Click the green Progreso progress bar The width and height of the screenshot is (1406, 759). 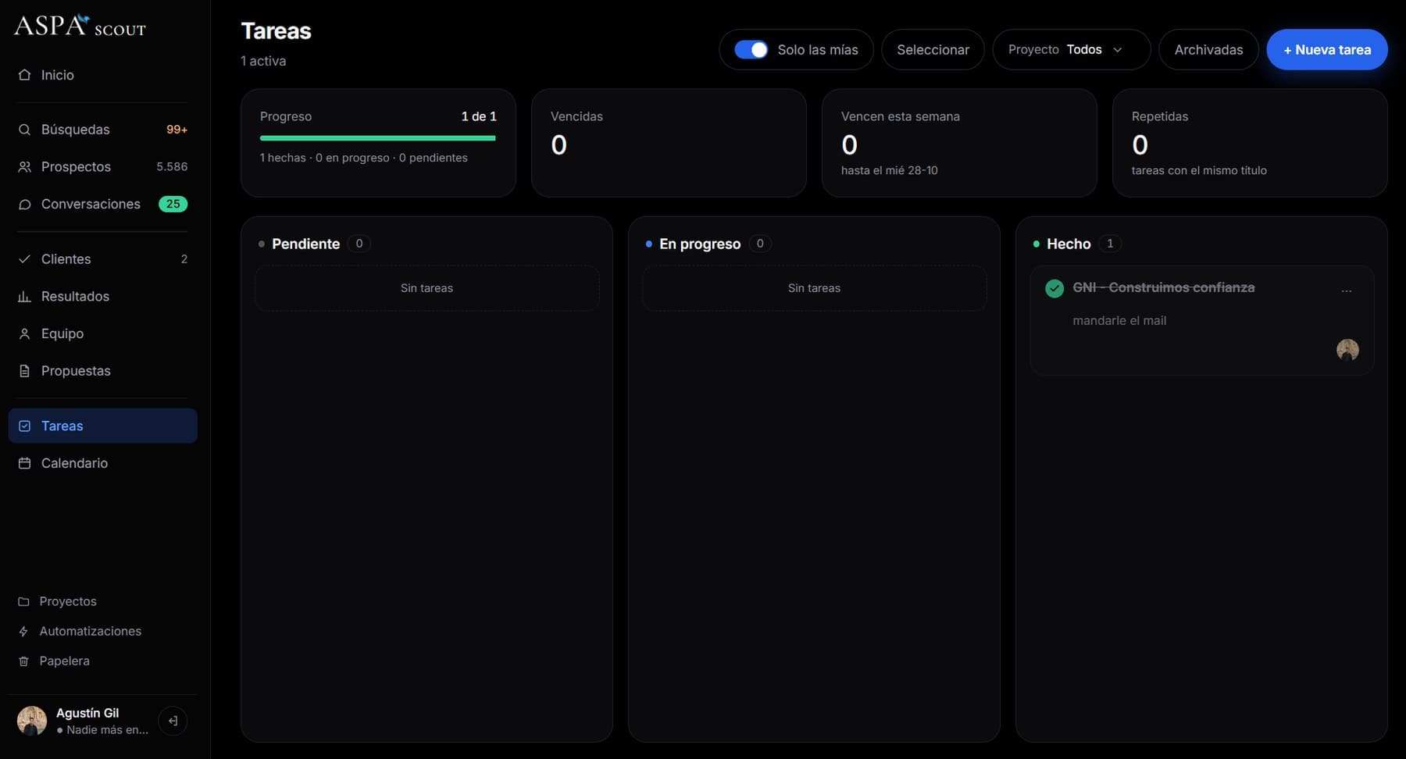pos(378,138)
